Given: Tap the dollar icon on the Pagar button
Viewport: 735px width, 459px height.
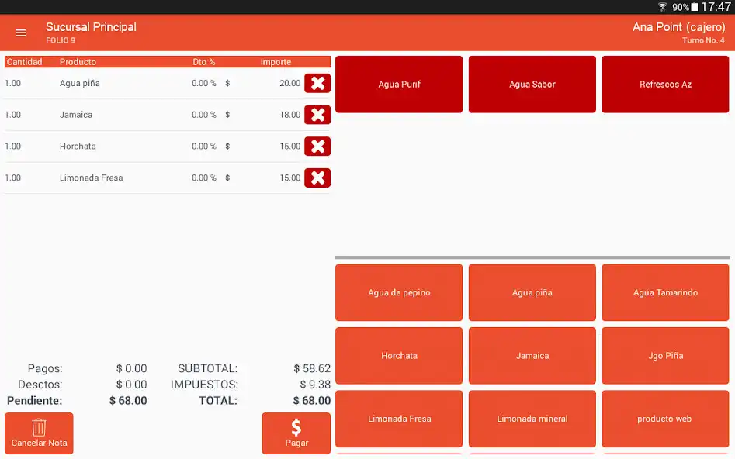Looking at the screenshot, I should [296, 426].
